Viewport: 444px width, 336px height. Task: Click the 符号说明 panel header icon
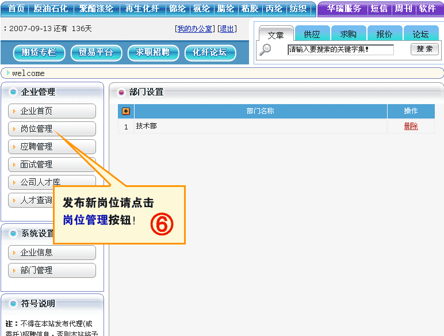13,303
